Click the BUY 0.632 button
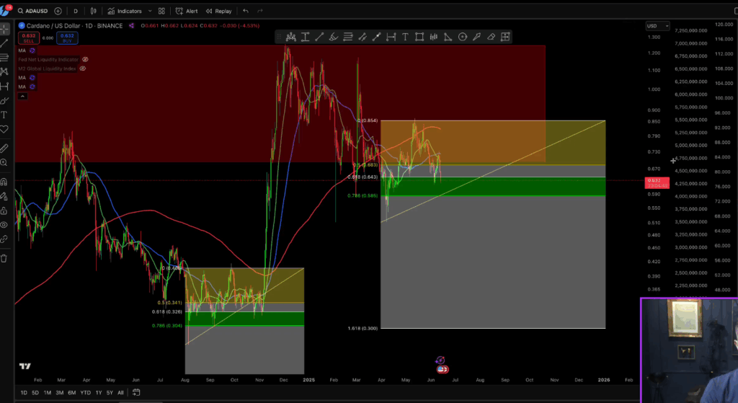This screenshot has width=738, height=403. (x=67, y=38)
